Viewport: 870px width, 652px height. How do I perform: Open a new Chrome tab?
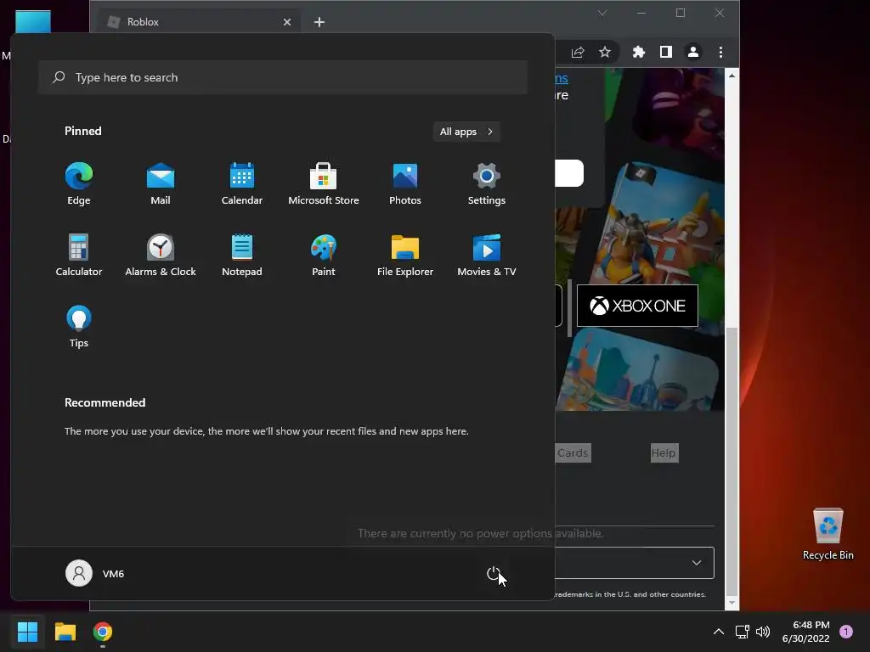(319, 22)
